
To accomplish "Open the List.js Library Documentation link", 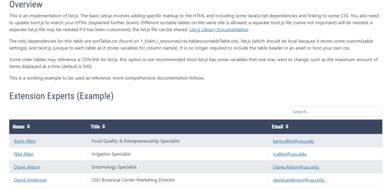I will (219, 30).
